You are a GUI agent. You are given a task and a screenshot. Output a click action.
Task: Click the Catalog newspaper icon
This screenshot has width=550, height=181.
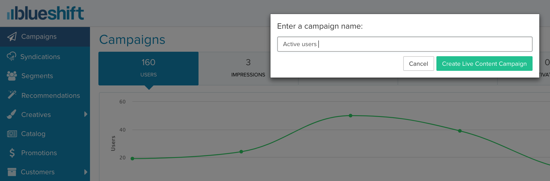(x=12, y=134)
